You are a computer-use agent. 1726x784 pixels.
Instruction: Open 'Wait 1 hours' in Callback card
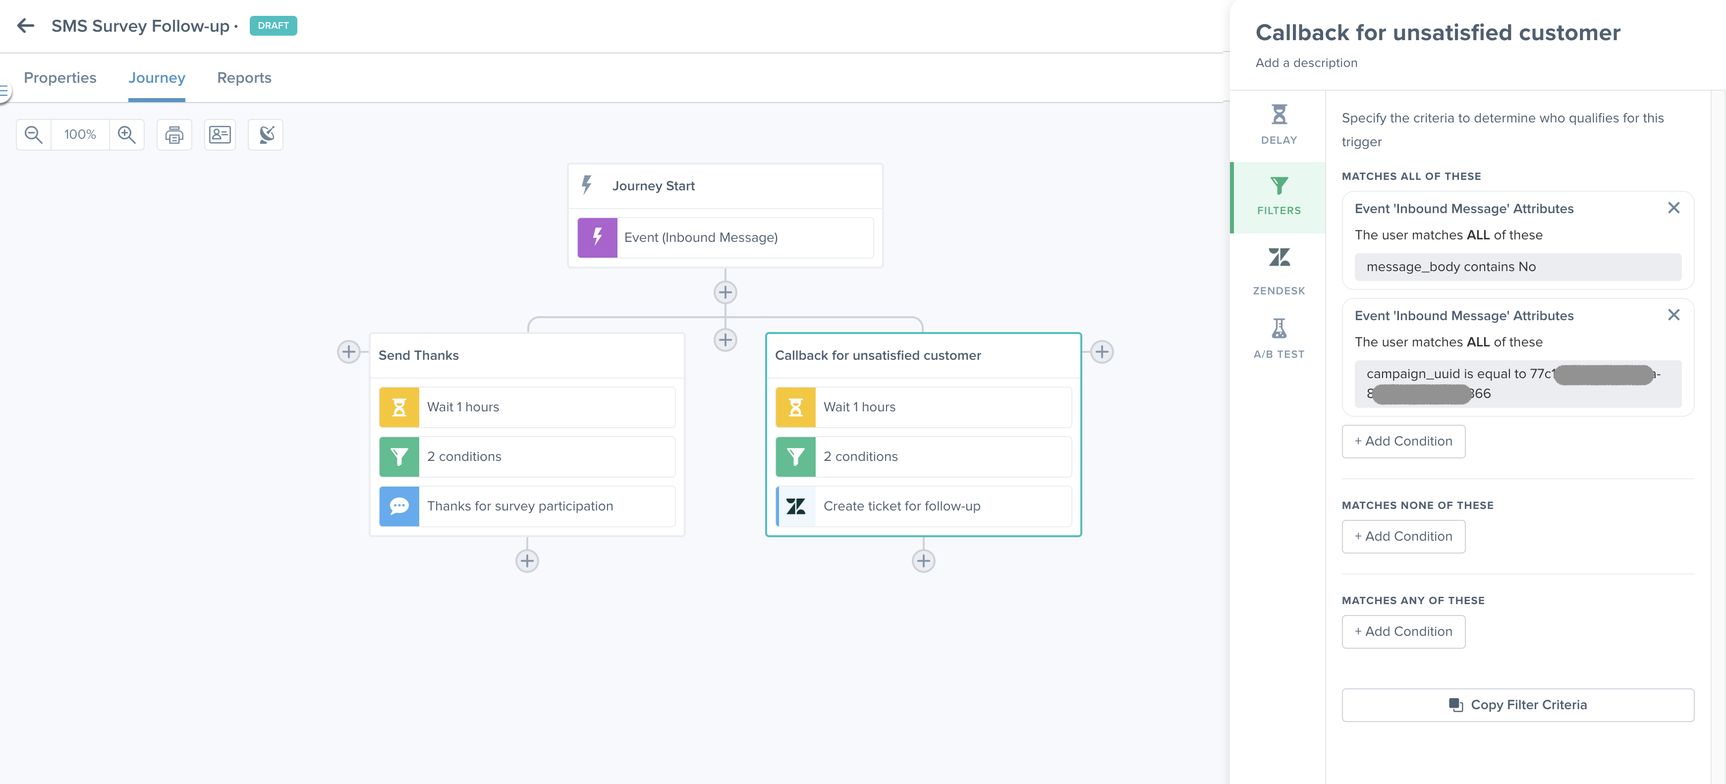(923, 407)
